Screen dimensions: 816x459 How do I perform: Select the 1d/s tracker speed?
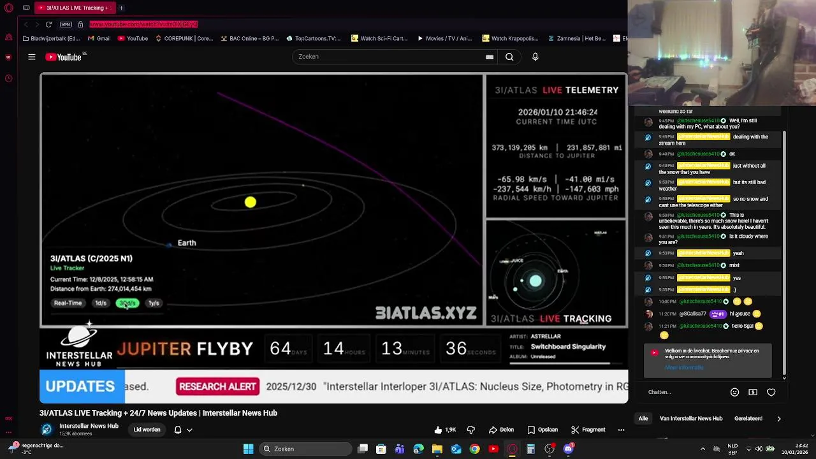(101, 303)
